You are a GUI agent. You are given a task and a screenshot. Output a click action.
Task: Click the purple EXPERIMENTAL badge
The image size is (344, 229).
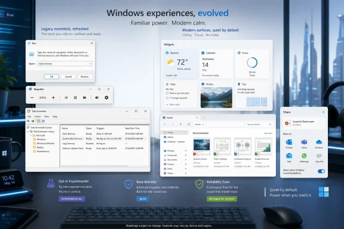pyautogui.click(x=72, y=199)
